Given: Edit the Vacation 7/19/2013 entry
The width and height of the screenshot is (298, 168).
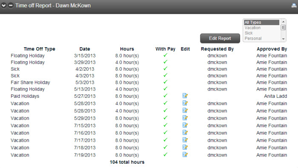Looking at the screenshot, I should coord(185,155).
